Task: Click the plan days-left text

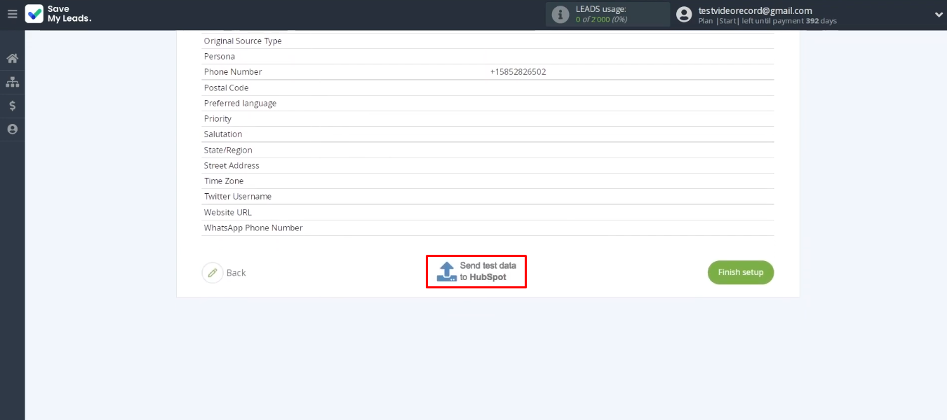Action: click(x=767, y=21)
